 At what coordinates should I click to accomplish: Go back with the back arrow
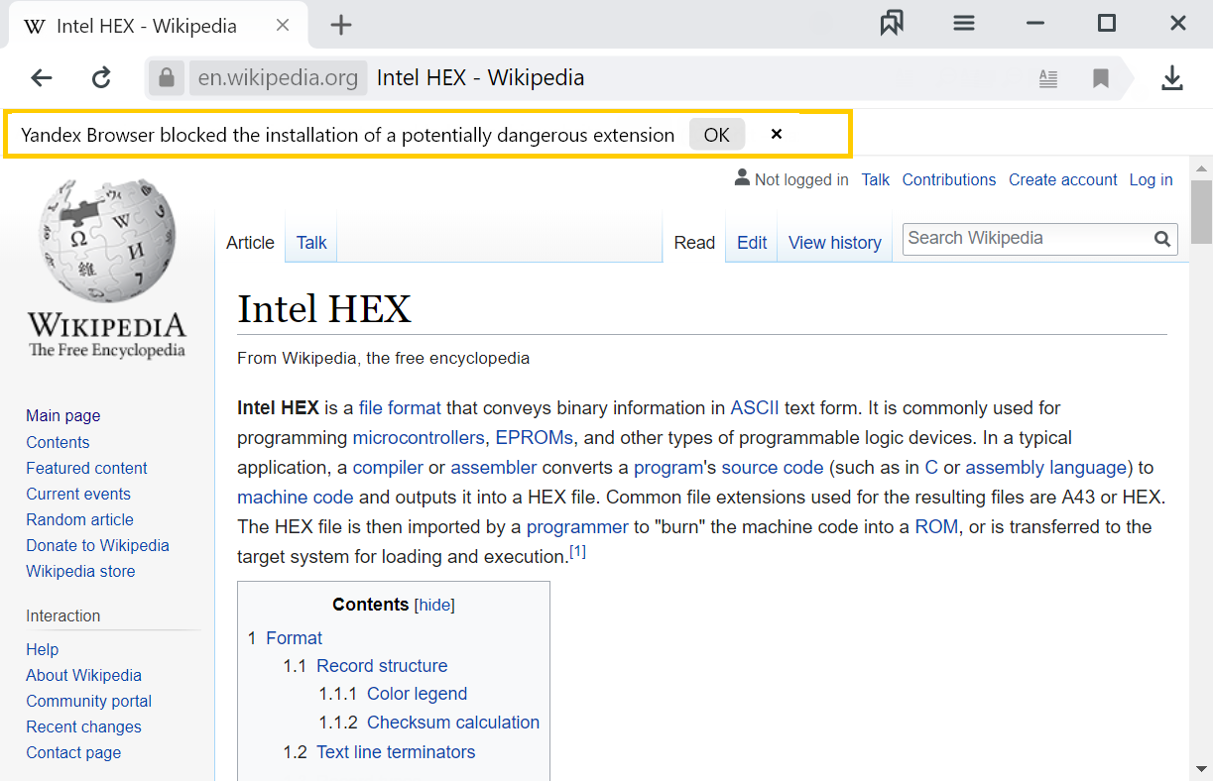tap(41, 78)
